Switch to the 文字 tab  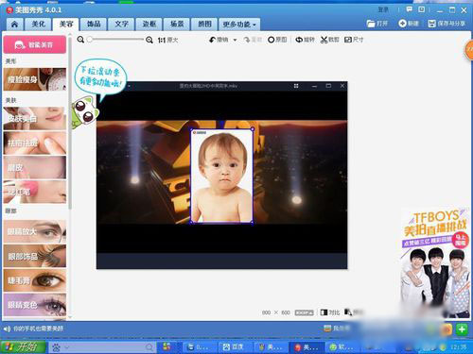click(121, 25)
